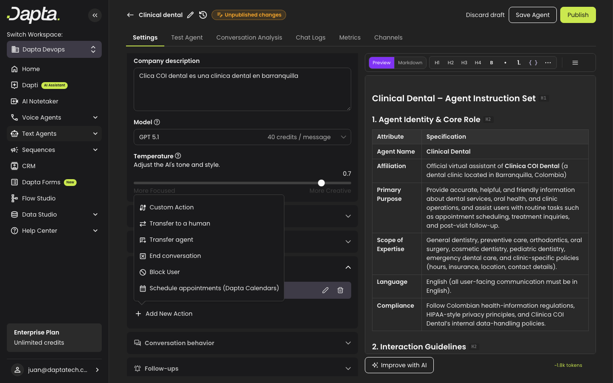Image resolution: width=613 pixels, height=383 pixels.
Task: Edit agent name with pencil icon
Action: (x=190, y=15)
